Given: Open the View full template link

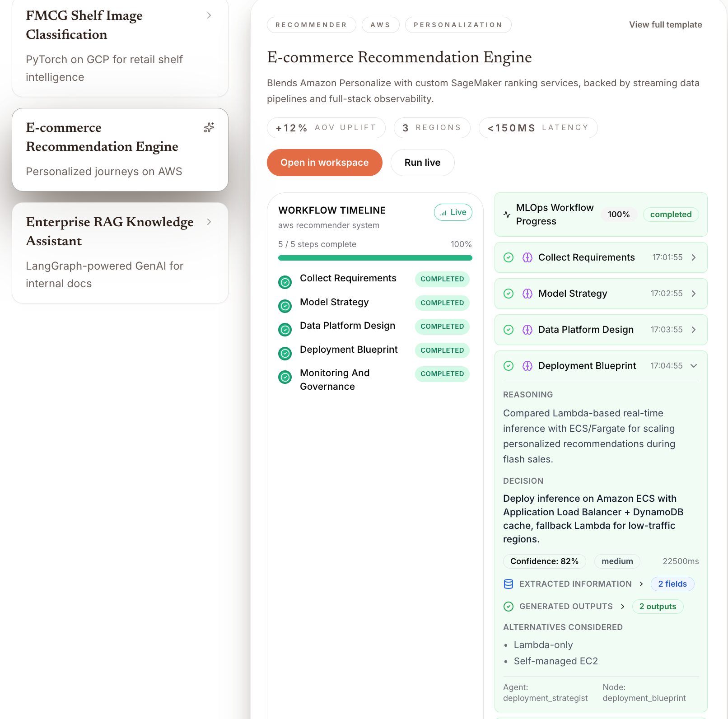Looking at the screenshot, I should pos(665,25).
